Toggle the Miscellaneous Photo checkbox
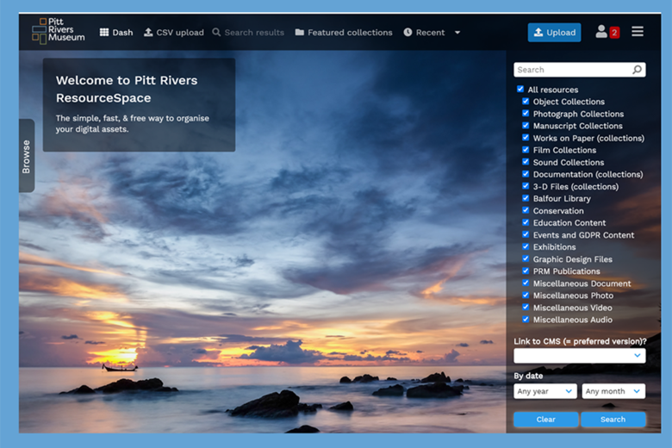The width and height of the screenshot is (672, 448). click(526, 295)
